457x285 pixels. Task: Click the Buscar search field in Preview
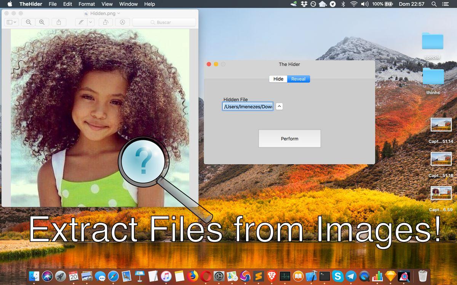pyautogui.click(x=164, y=22)
